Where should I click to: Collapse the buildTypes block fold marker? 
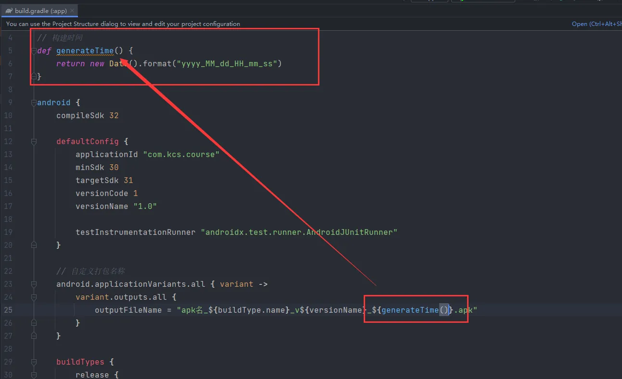click(34, 362)
